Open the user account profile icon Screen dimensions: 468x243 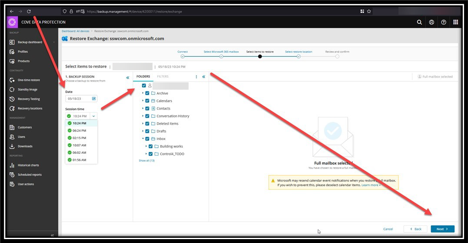pos(431,22)
